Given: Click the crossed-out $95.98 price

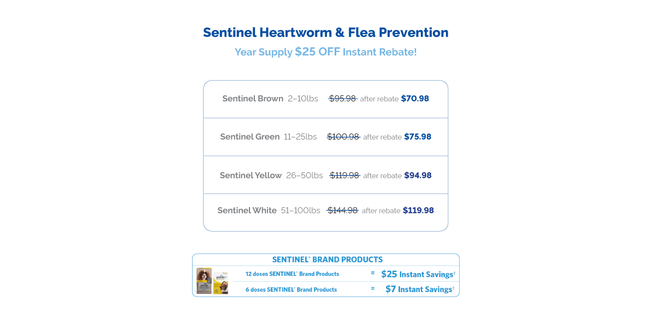Looking at the screenshot, I should click(x=343, y=99).
